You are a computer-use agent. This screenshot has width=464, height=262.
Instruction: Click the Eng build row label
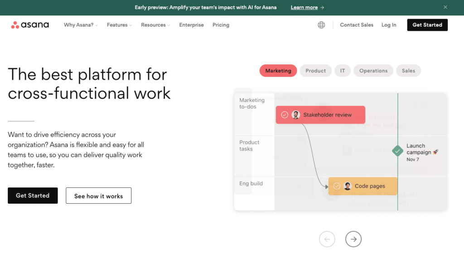click(251, 183)
